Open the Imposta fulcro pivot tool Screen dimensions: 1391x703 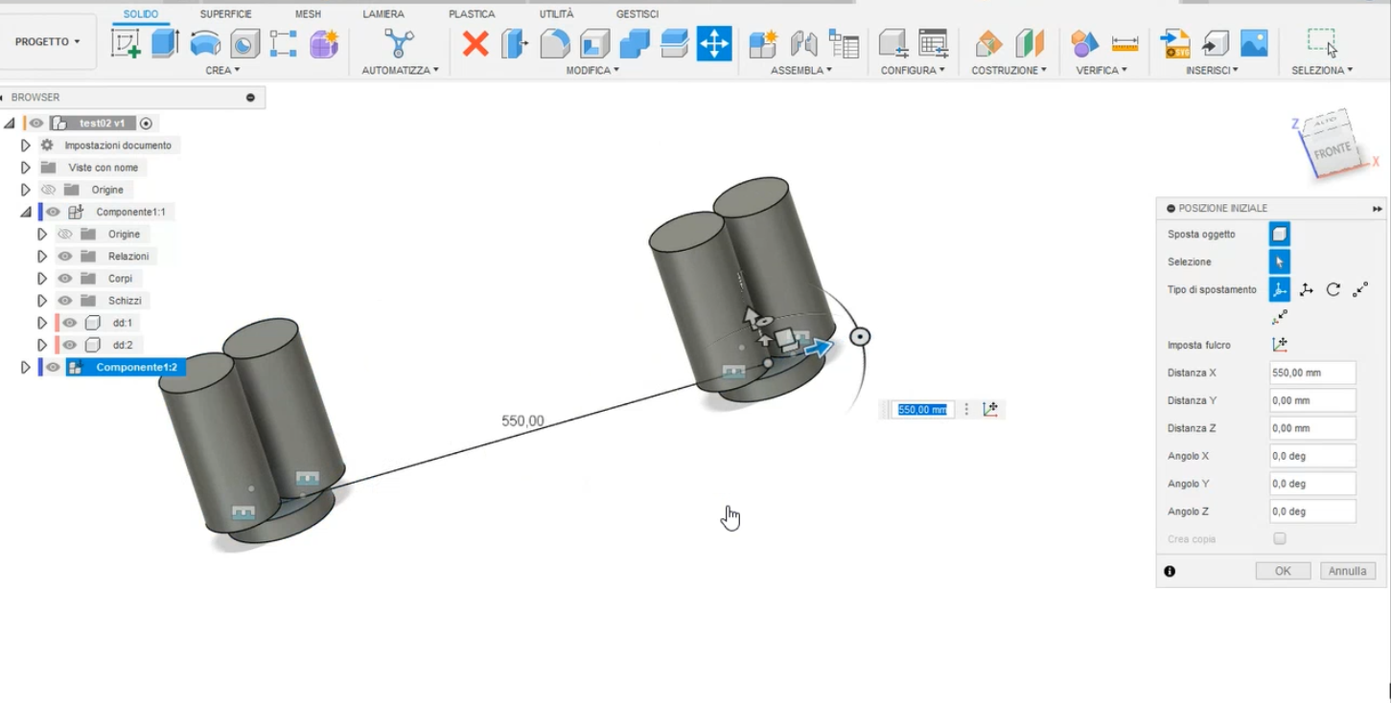tap(1280, 344)
